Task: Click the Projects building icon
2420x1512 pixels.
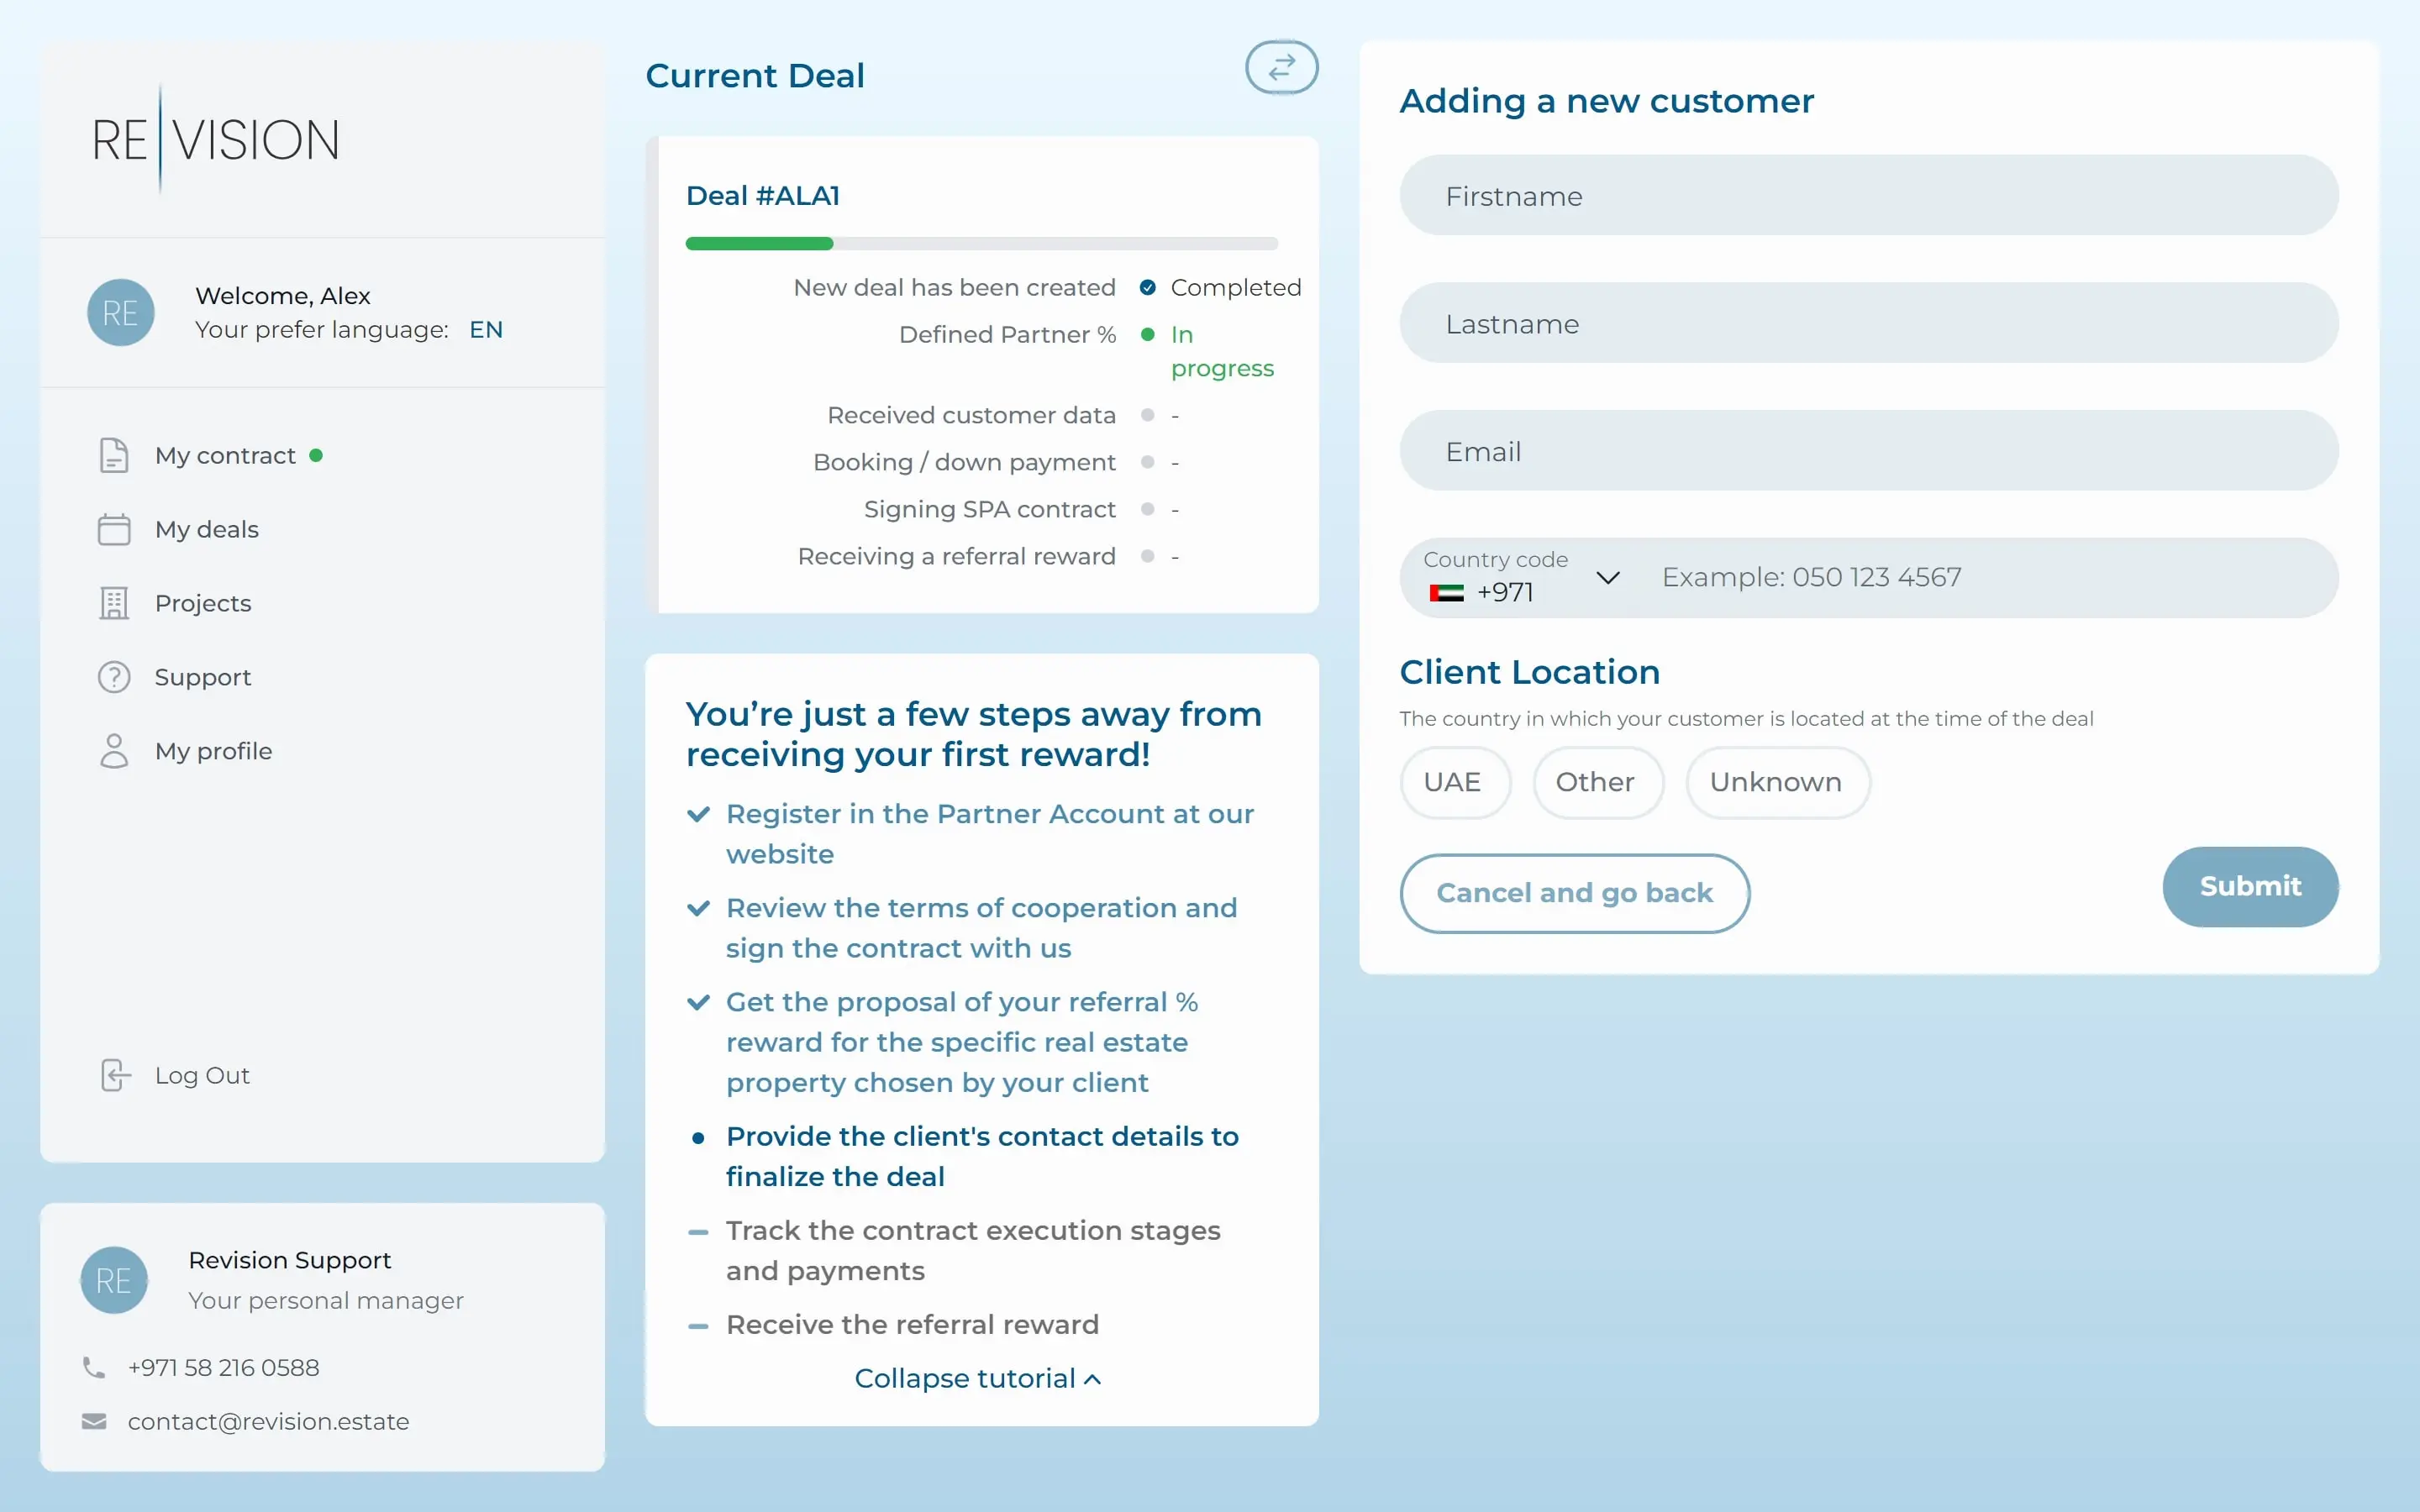Action: pos(114,603)
